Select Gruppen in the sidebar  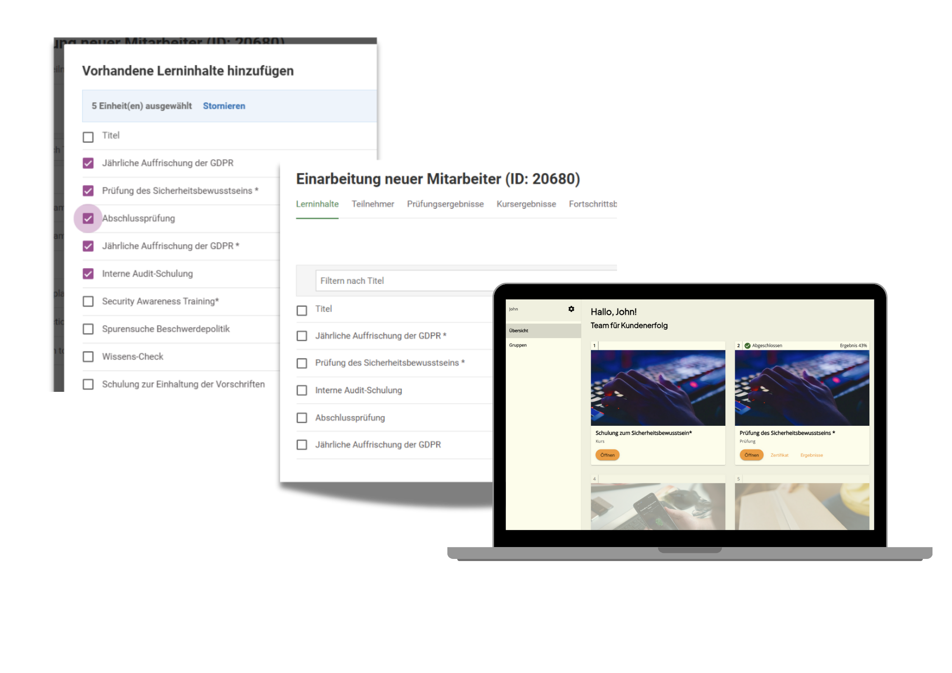[x=518, y=345]
